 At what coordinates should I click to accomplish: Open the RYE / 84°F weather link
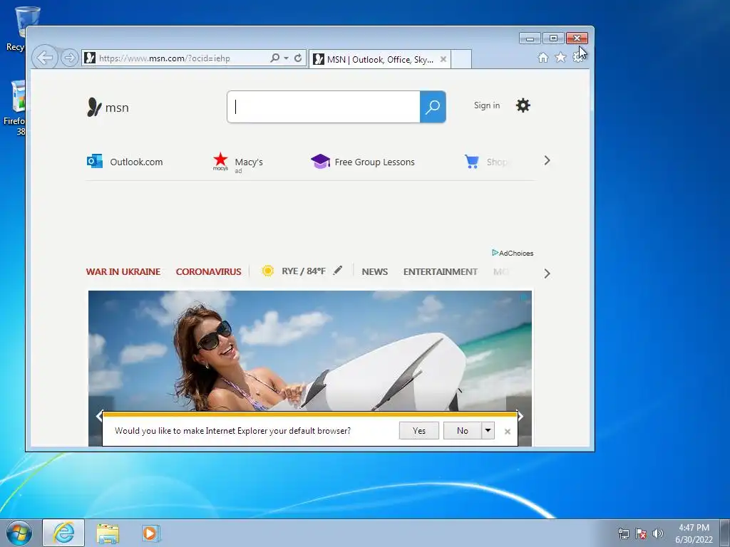point(304,271)
